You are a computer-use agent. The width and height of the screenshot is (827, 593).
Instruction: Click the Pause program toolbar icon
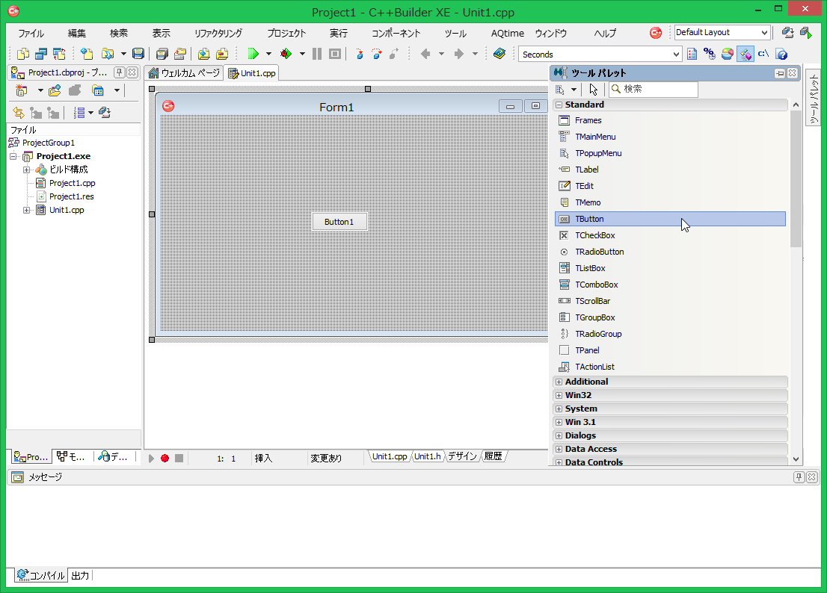(317, 54)
